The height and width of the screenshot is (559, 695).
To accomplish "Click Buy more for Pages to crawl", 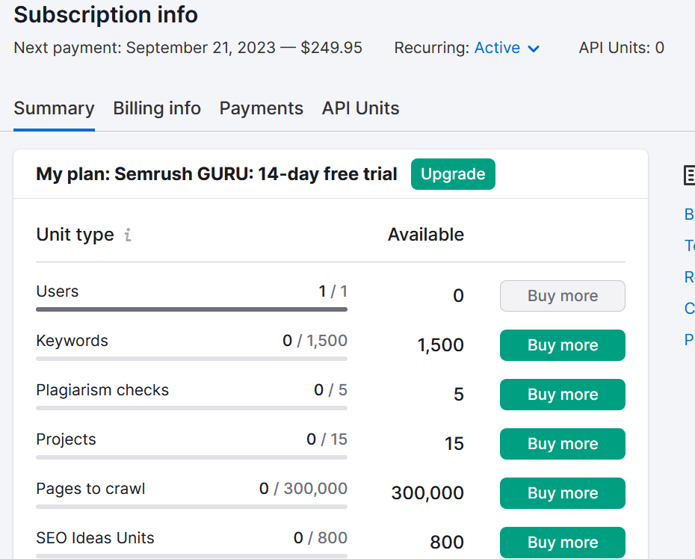I will coord(563,493).
